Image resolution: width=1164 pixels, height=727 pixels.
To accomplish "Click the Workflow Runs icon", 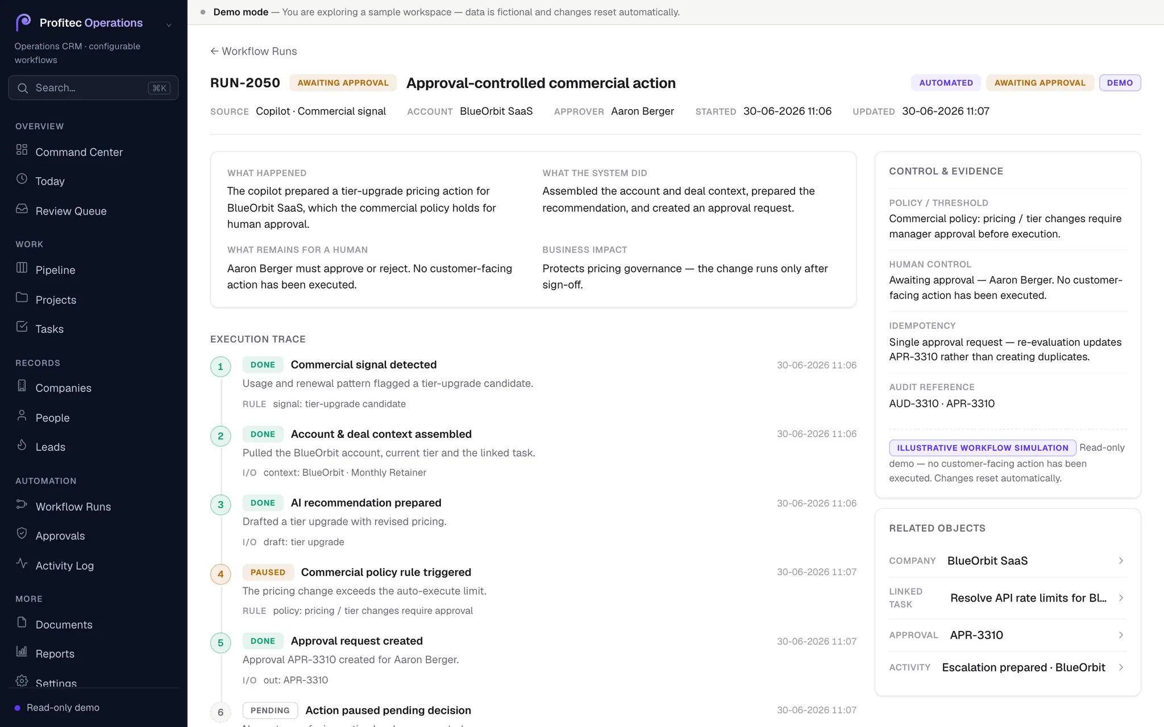I will click(x=22, y=504).
